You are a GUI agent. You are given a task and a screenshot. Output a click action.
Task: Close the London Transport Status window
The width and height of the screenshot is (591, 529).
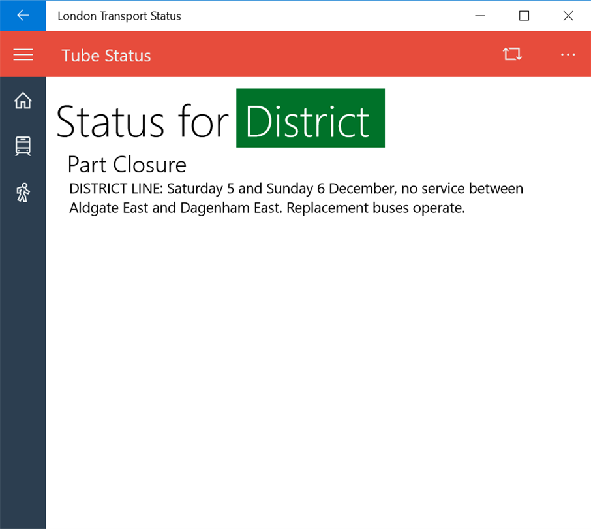click(x=568, y=16)
